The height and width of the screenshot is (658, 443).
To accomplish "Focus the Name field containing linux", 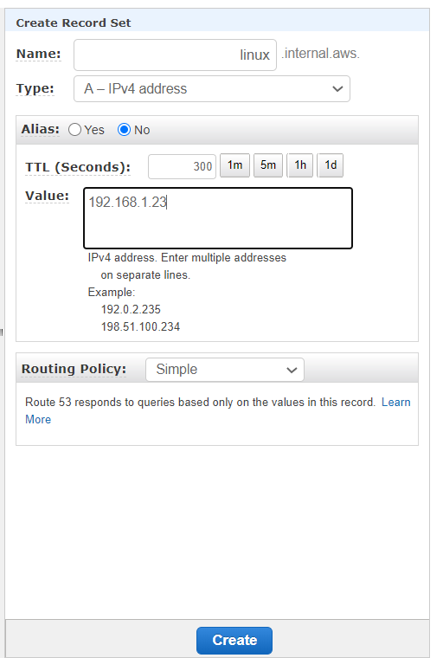I will [175, 55].
